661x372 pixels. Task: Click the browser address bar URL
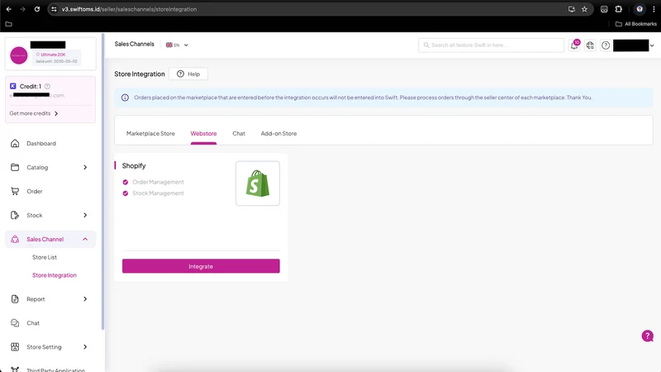coord(129,9)
